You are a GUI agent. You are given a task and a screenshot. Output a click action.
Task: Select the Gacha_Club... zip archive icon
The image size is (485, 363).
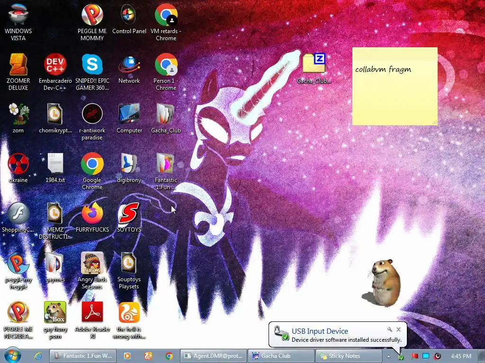tap(314, 69)
